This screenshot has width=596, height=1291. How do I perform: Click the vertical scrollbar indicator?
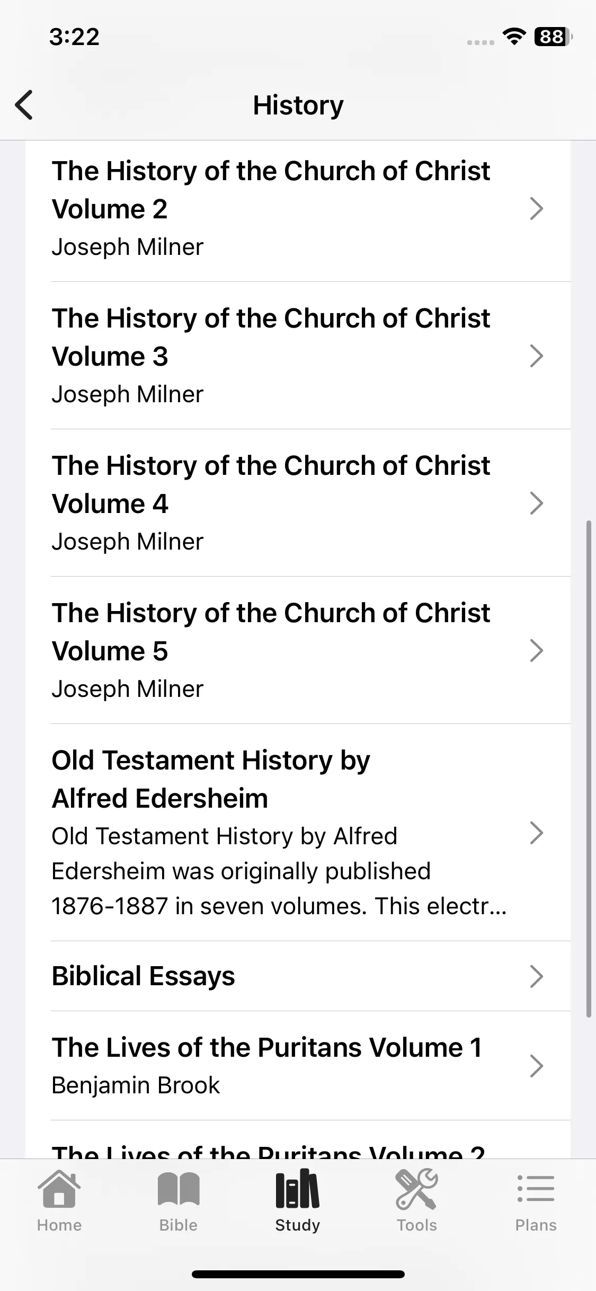(x=588, y=769)
